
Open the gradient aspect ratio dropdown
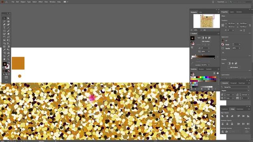click(209, 52)
